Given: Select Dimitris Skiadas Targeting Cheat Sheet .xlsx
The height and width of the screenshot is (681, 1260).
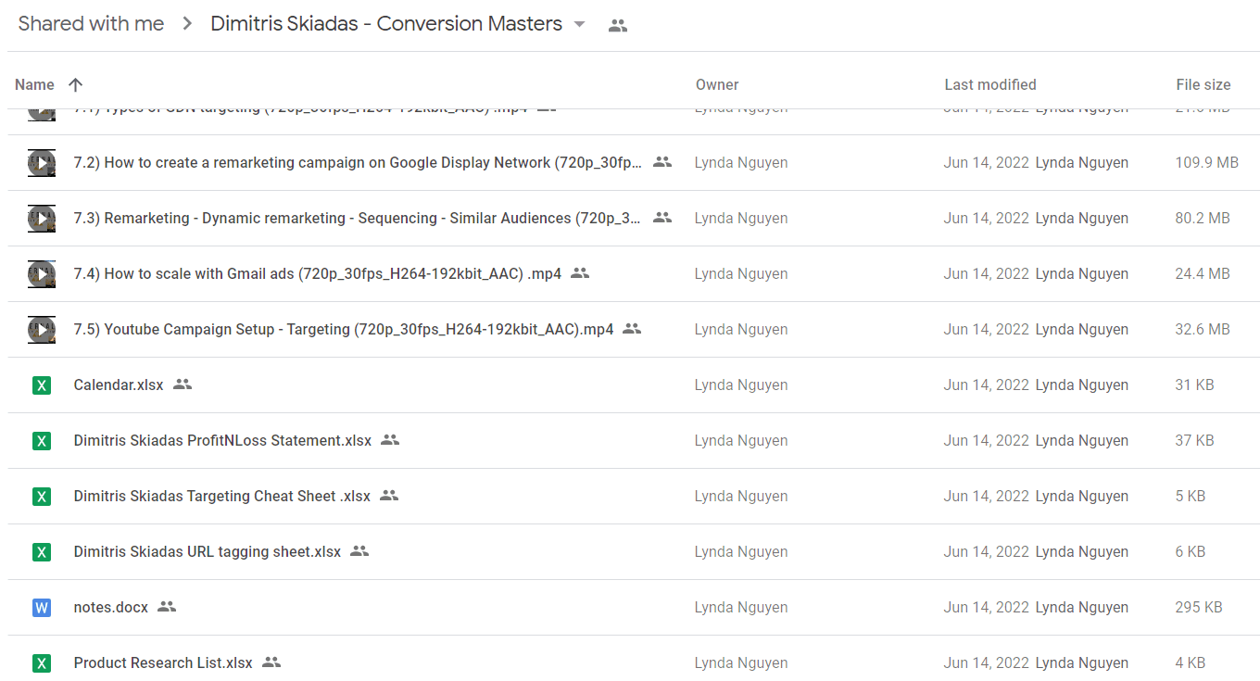Looking at the screenshot, I should pyautogui.click(x=222, y=497).
